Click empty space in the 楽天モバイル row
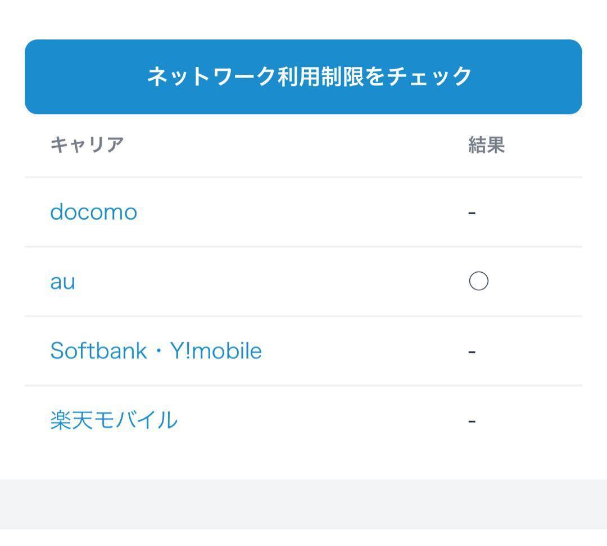The width and height of the screenshot is (607, 546). point(320,421)
